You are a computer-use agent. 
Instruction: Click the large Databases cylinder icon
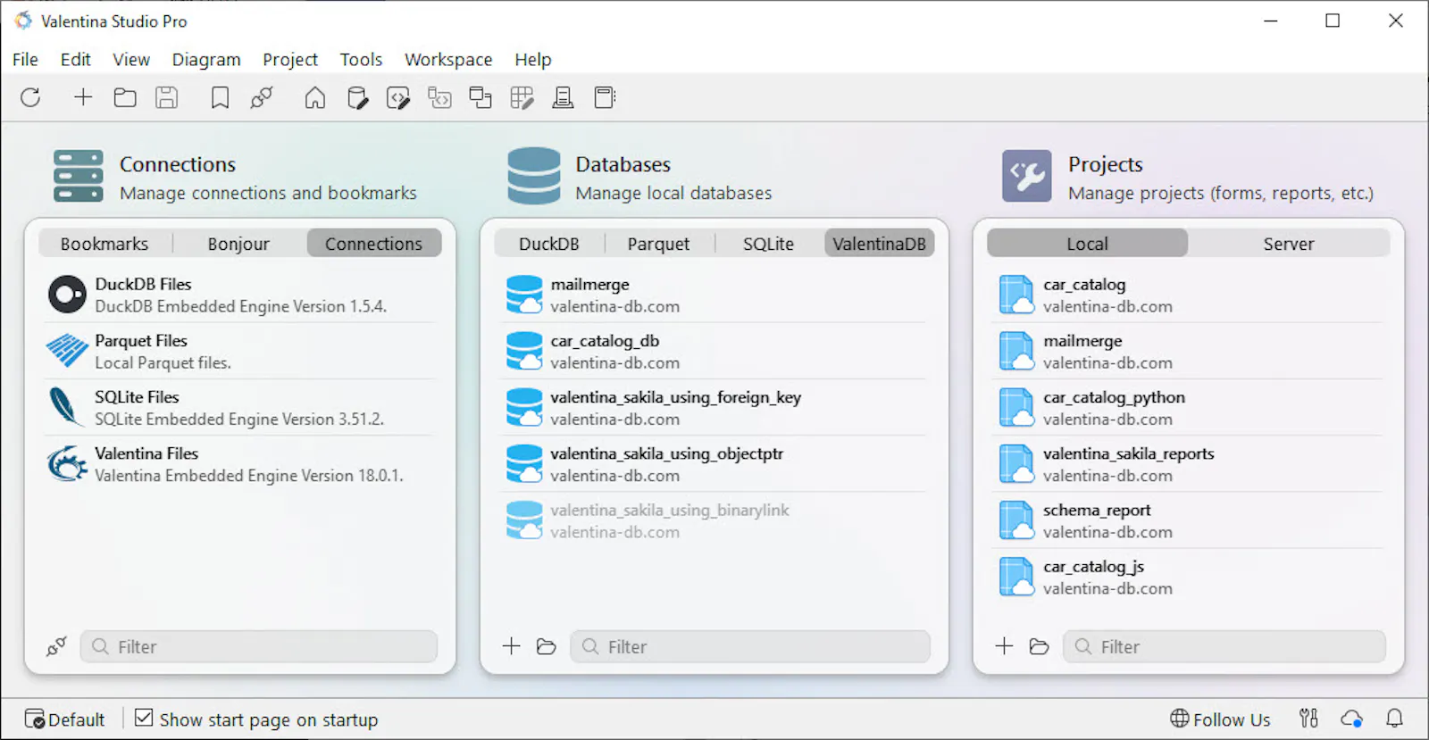coord(534,176)
